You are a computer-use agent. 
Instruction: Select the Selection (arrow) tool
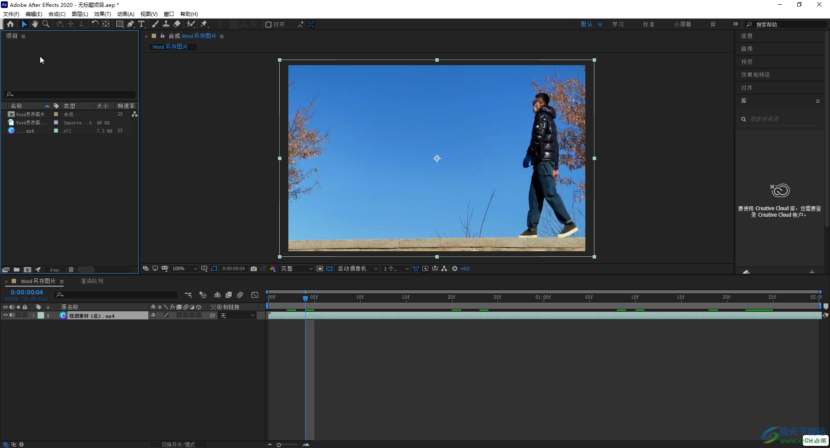point(24,24)
